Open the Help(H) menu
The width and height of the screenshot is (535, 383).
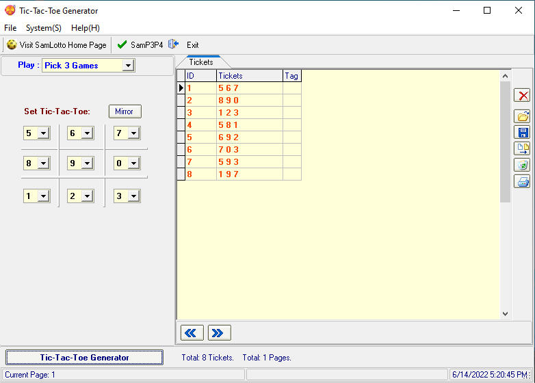pyautogui.click(x=86, y=28)
